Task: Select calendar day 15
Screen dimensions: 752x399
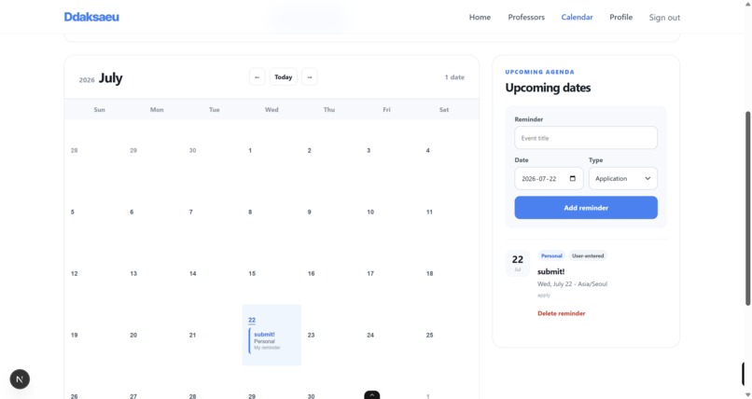Action: (x=252, y=274)
